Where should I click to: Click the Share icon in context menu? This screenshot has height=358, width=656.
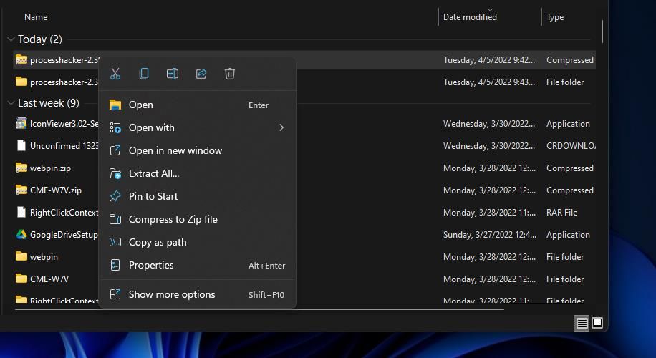(201, 74)
